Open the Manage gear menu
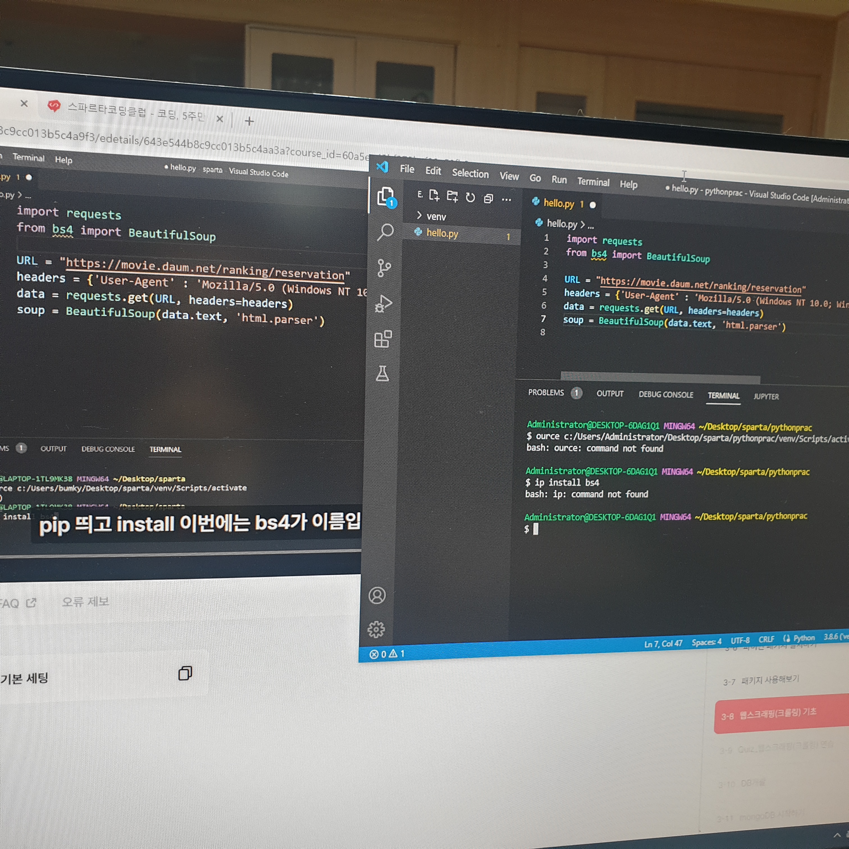Screen dimensions: 849x849 pos(376,630)
